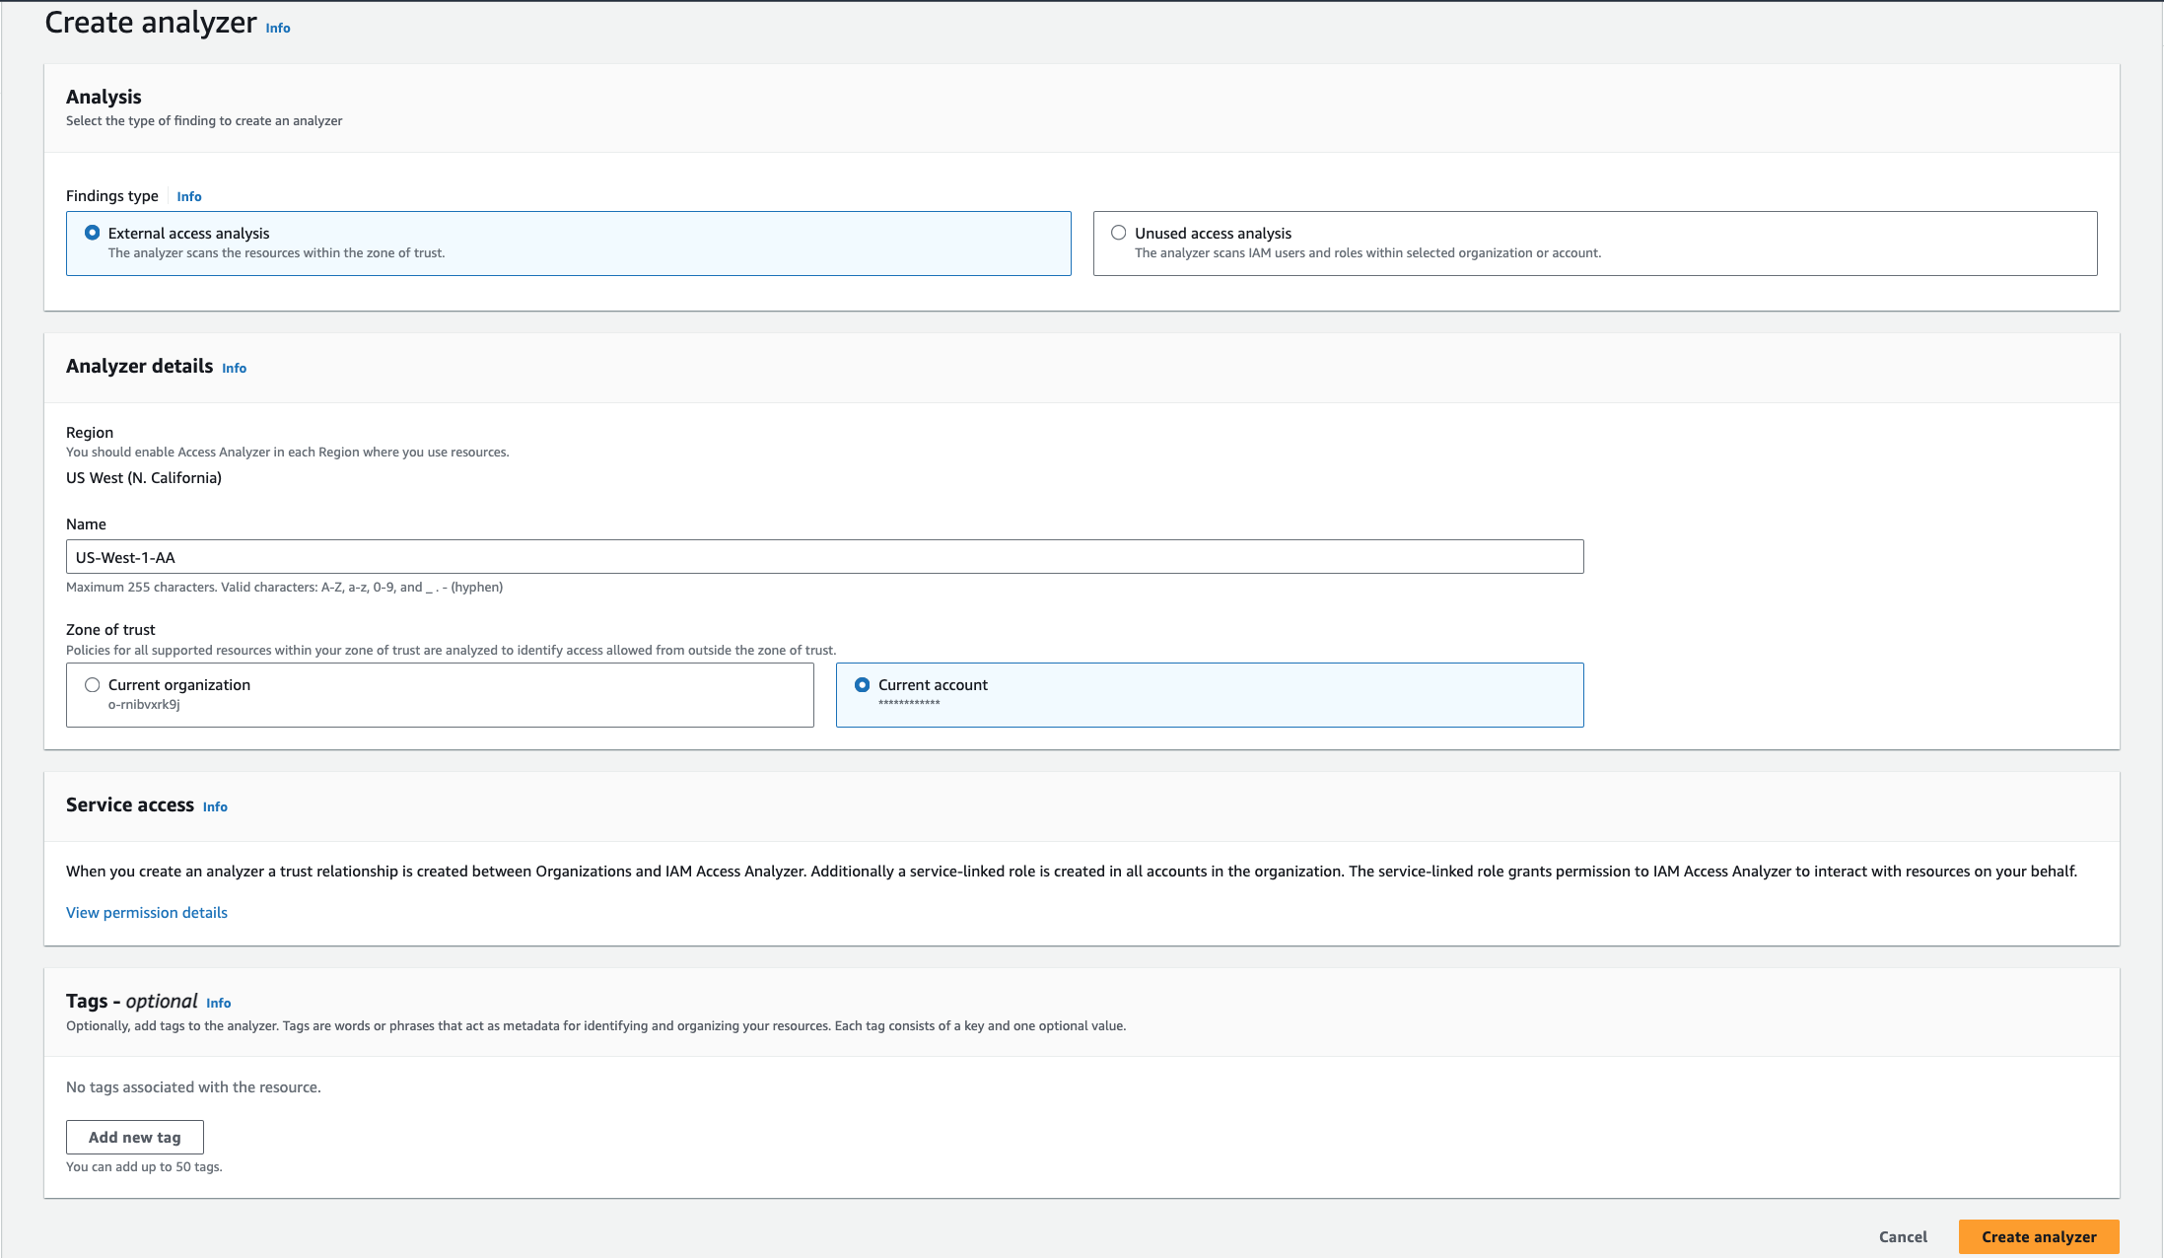Choose Current account as zone of trust
Screen dimensions: 2164x1258
863,684
